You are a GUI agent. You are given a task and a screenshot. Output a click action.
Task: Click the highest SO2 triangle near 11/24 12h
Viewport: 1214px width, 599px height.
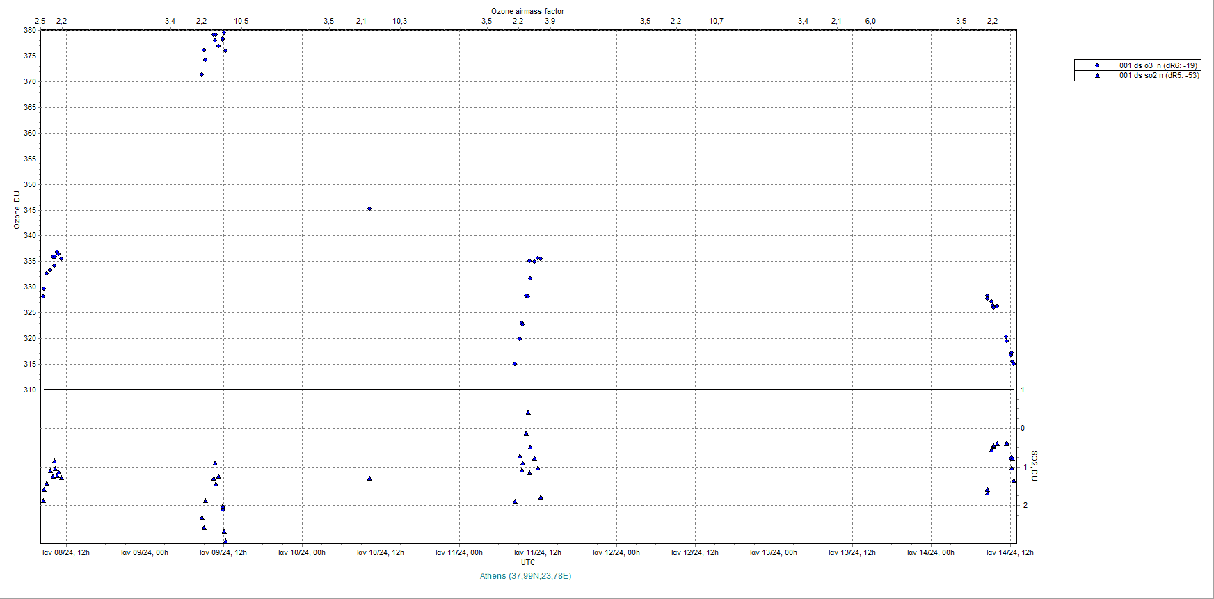pos(528,413)
